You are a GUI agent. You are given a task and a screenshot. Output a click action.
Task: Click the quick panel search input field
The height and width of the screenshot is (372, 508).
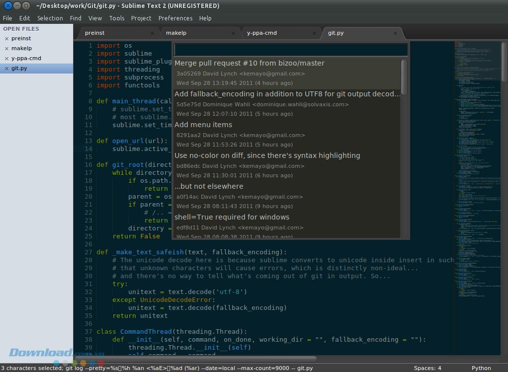click(291, 50)
